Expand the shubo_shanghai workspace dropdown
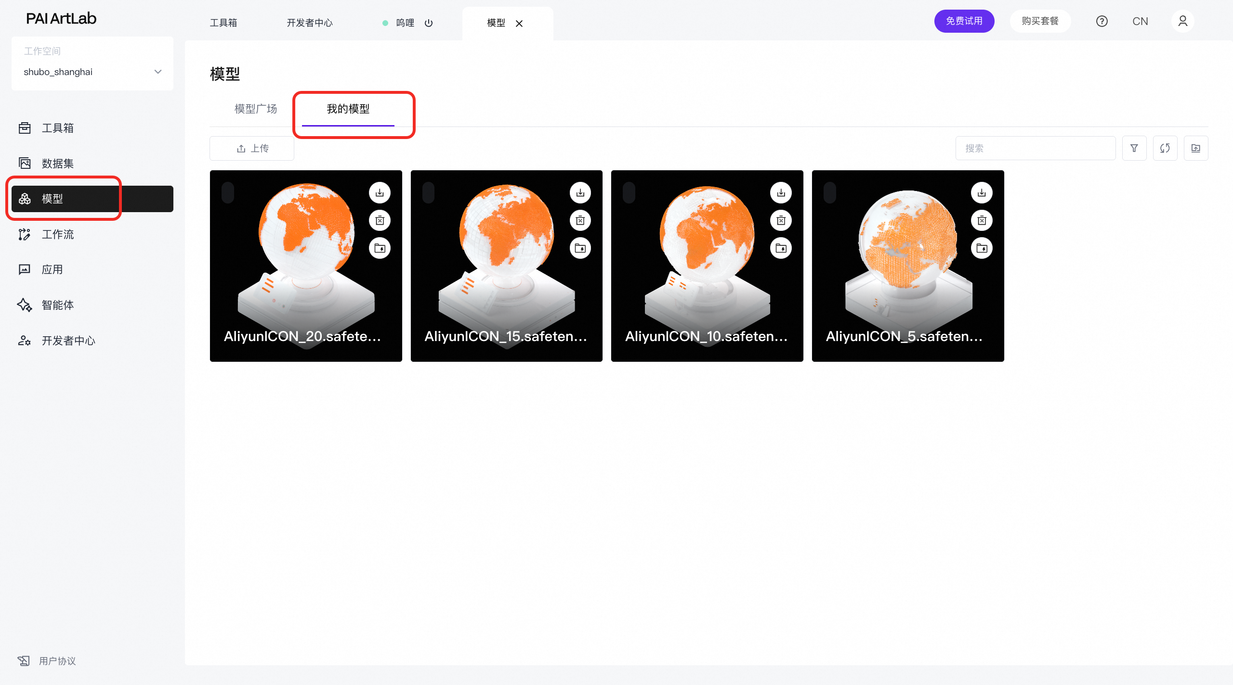 158,72
